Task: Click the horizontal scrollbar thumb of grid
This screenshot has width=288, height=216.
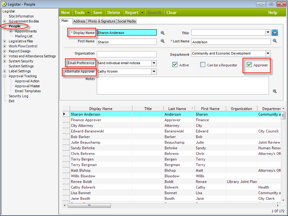Action: coord(89,205)
